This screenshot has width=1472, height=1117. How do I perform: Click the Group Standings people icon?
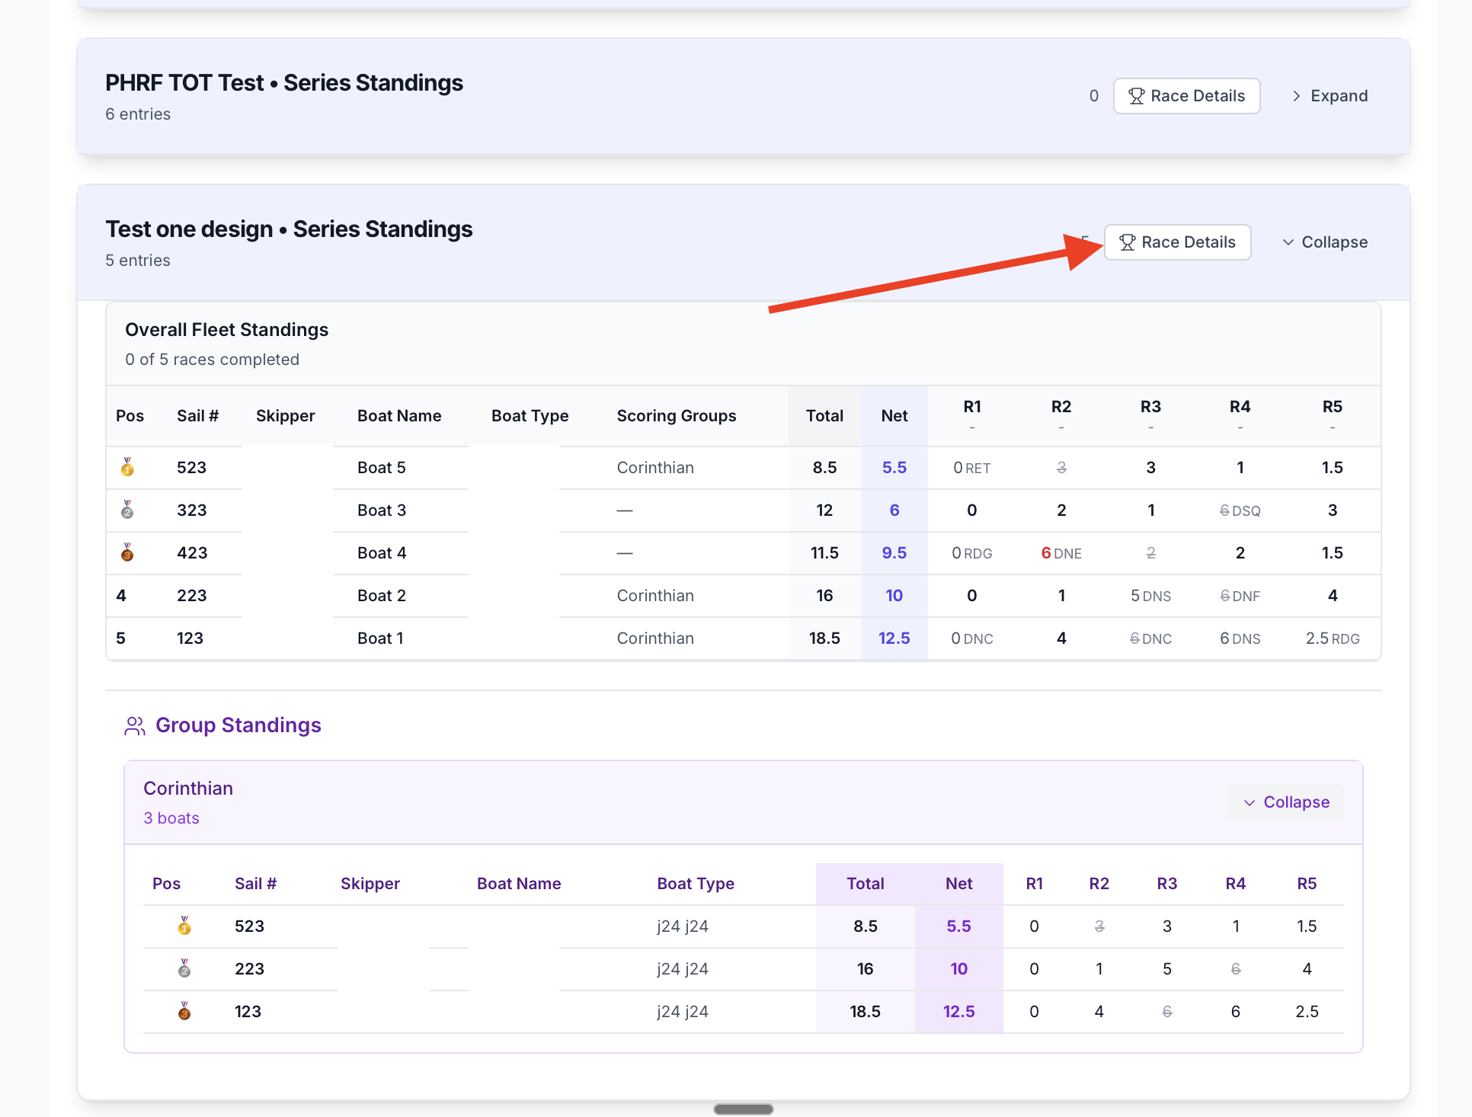(135, 725)
